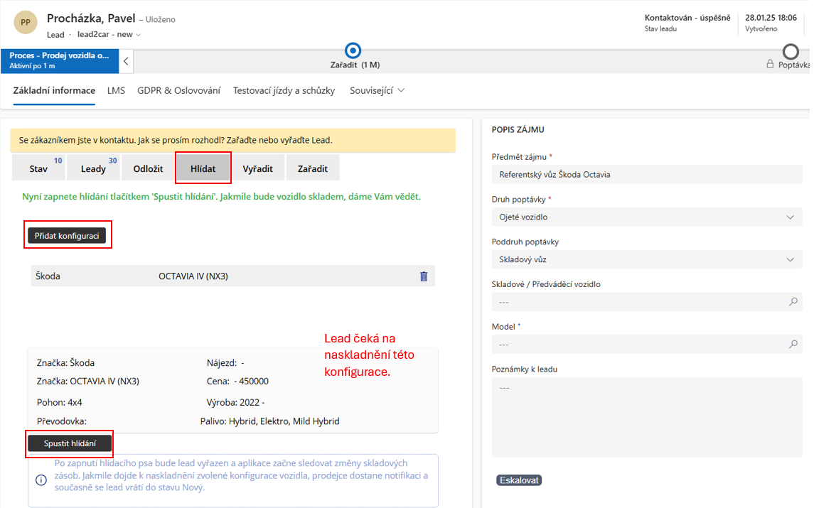Switch to the LMS tab
The image size is (814, 508).
pyautogui.click(x=116, y=91)
